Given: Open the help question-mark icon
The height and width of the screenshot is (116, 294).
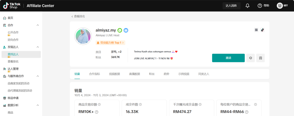Looking at the screenshot, I should 260,6.
